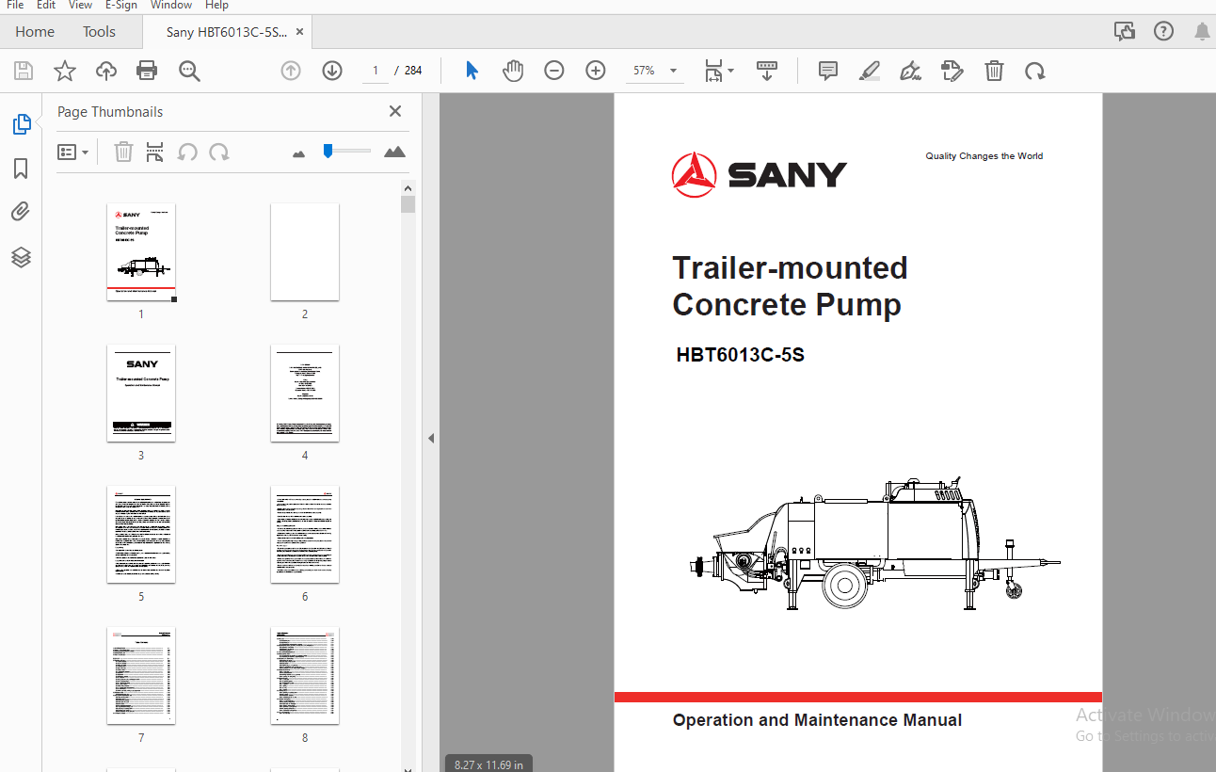The height and width of the screenshot is (772, 1216).
Task: Click the insert page break icon in panel
Action: click(155, 152)
